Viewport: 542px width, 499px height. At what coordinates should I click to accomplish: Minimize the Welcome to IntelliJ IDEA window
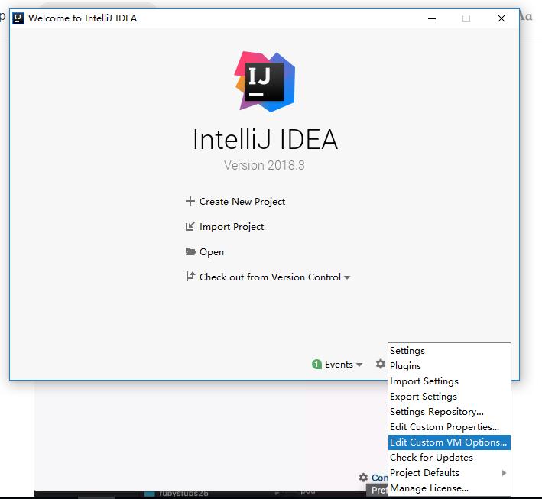coord(432,18)
